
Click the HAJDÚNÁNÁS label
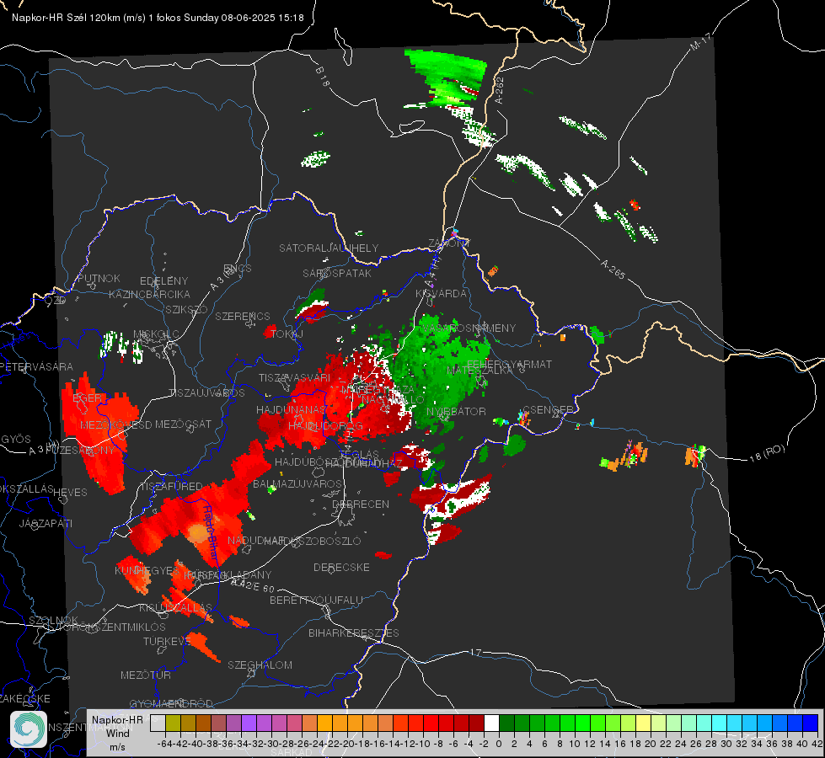pos(291,409)
